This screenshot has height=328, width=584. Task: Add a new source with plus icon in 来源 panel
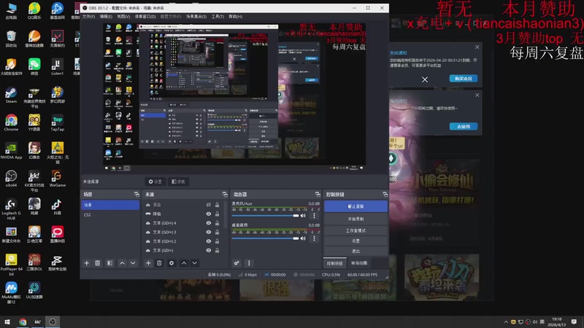(148, 263)
